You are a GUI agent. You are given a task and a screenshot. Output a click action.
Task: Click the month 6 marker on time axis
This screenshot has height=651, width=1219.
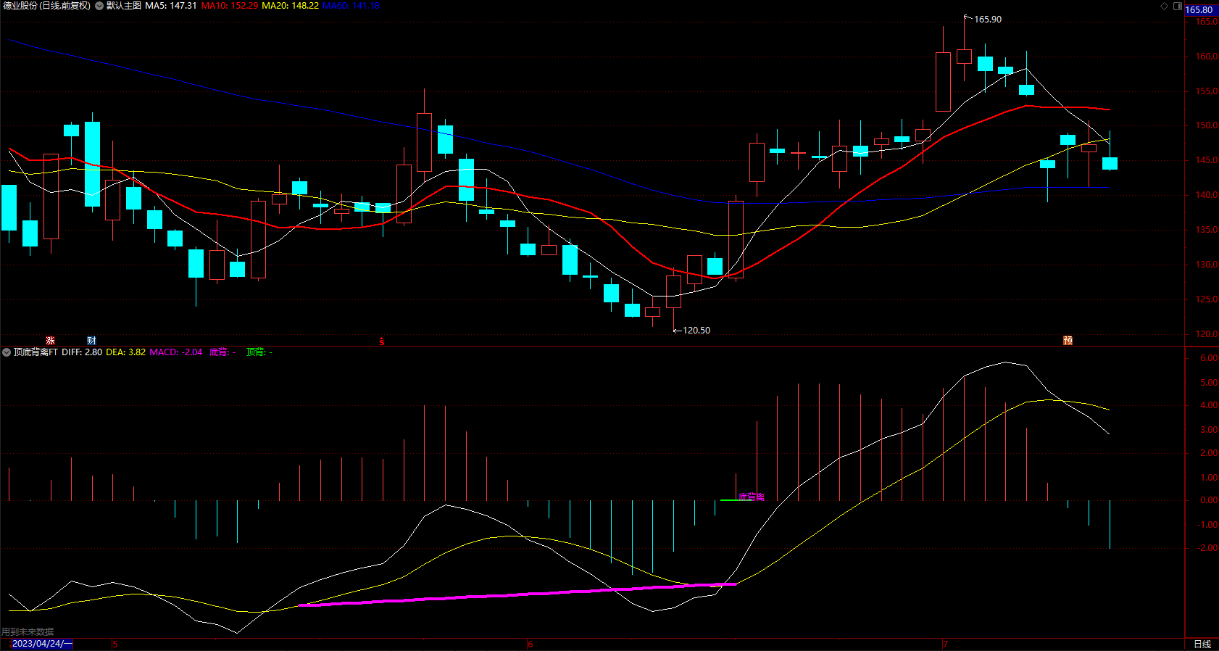click(x=531, y=644)
